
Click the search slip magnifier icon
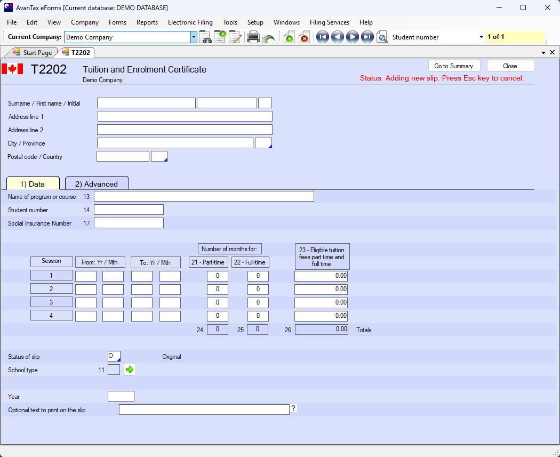(x=382, y=37)
